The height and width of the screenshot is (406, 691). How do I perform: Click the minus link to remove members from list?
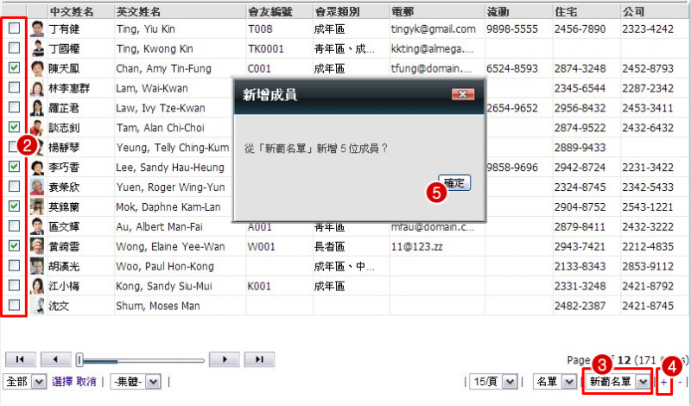tap(680, 382)
